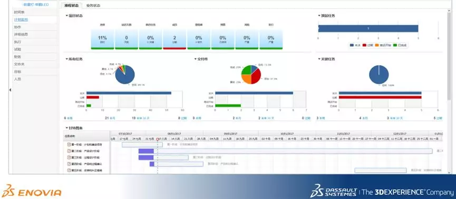Toggle checkbox for 第一阶段 task row
The height and width of the screenshot is (199, 456).
click(69, 144)
